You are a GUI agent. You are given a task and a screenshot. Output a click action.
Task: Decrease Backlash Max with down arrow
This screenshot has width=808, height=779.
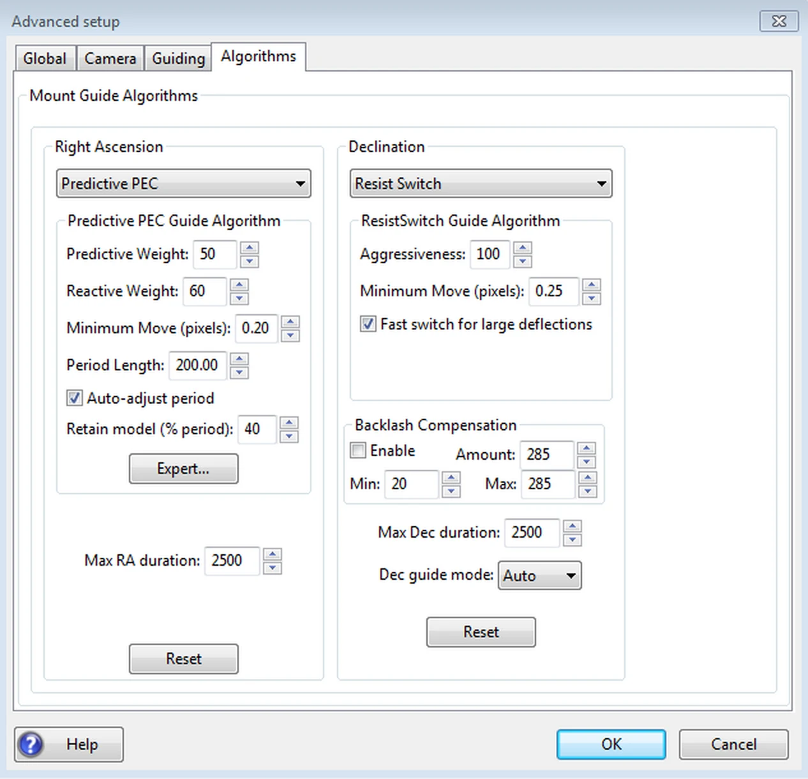pyautogui.click(x=588, y=490)
